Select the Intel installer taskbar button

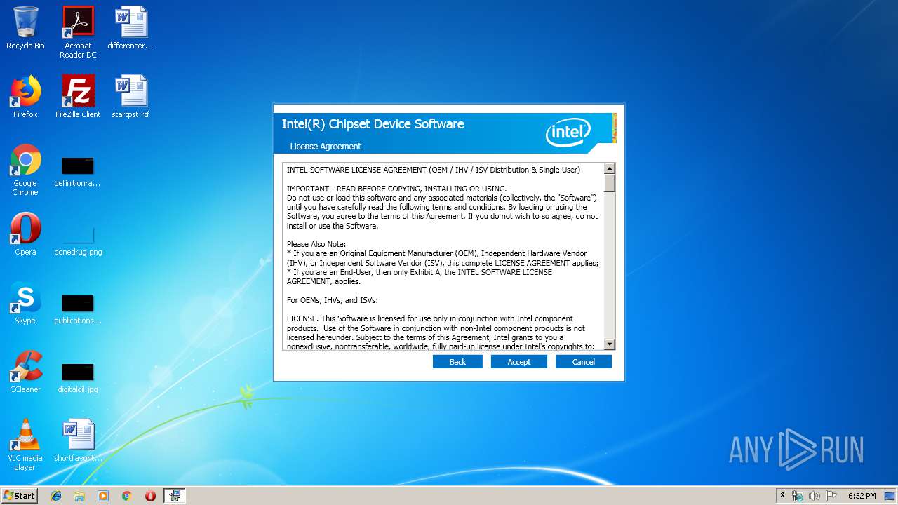175,496
